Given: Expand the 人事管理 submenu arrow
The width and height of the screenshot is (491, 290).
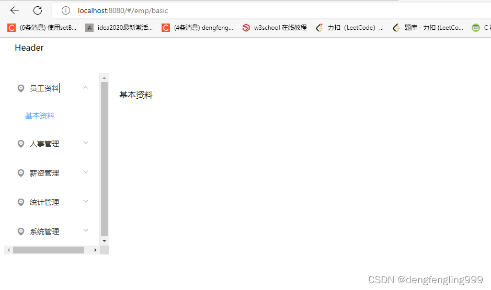Looking at the screenshot, I should [x=86, y=143].
